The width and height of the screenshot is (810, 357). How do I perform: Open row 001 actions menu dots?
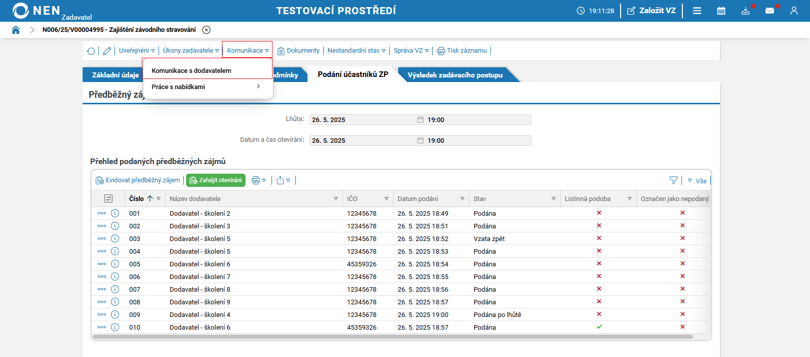pos(102,213)
